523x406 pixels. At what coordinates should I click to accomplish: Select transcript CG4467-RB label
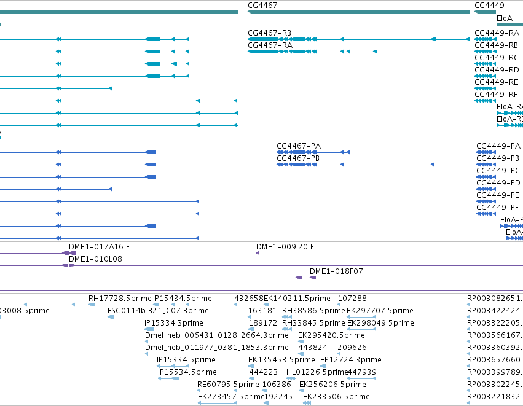(270, 33)
